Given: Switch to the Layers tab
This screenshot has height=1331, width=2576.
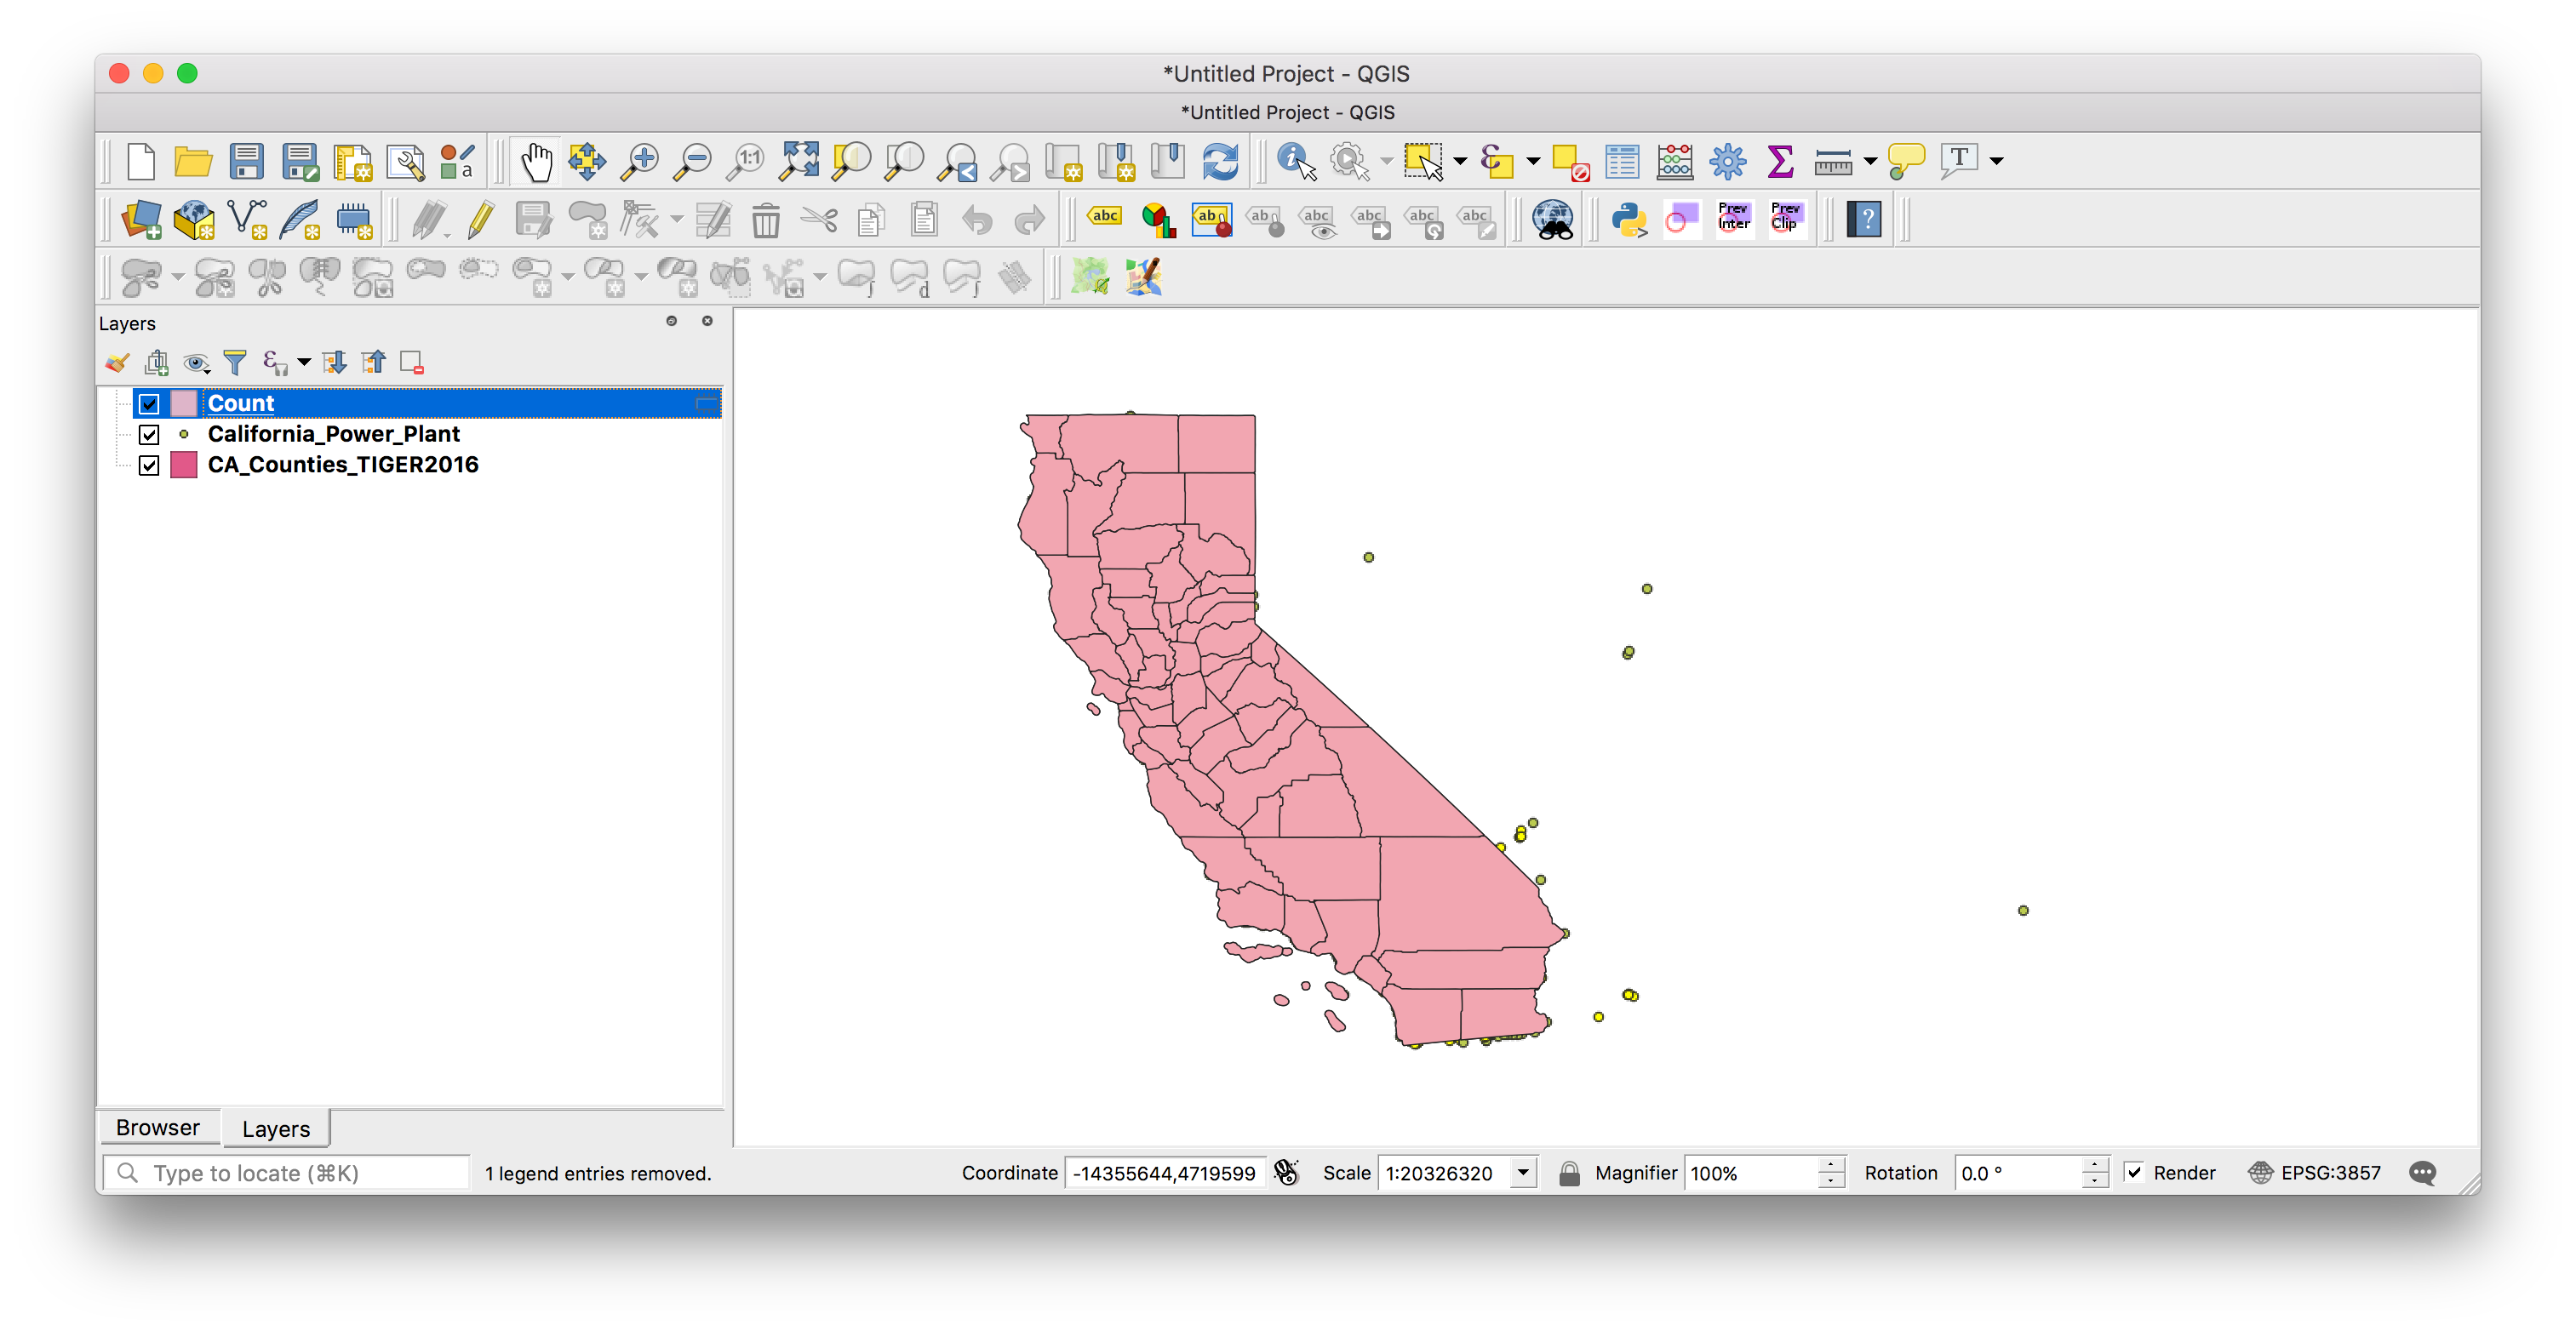Looking at the screenshot, I should click(x=277, y=1128).
